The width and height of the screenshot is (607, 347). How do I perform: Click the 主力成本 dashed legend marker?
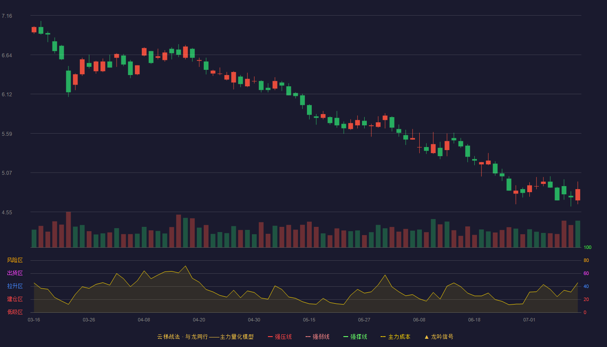pyautogui.click(x=383, y=337)
